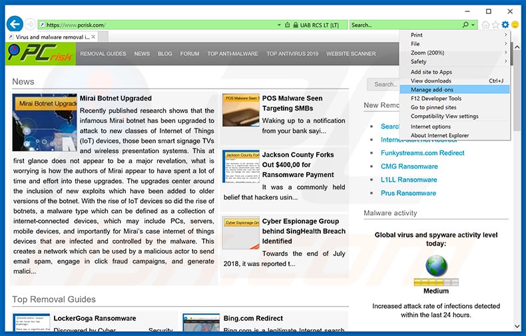Open BLOG nav item
The image size is (526, 336).
(164, 54)
